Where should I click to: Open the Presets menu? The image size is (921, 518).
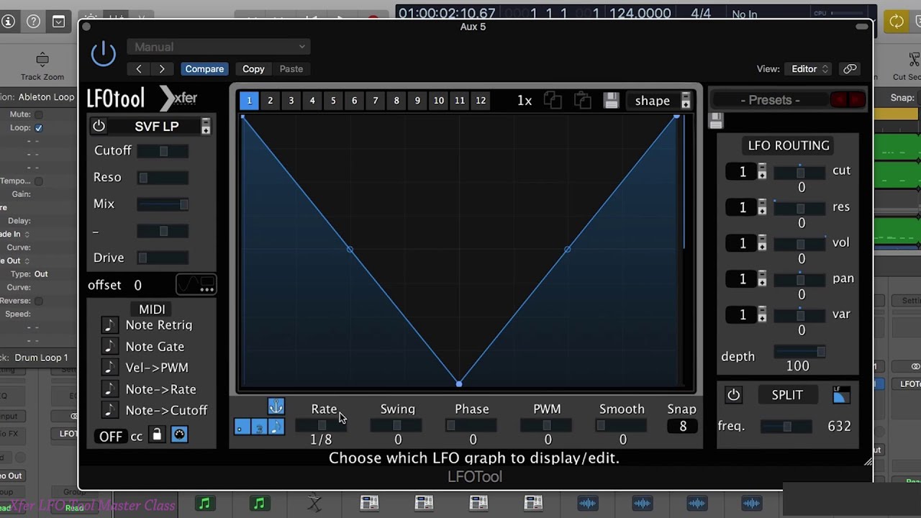coord(771,100)
